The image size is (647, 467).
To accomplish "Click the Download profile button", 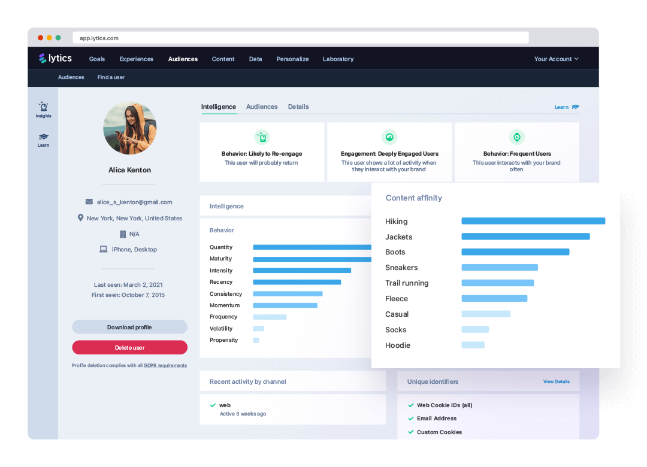I will (129, 326).
